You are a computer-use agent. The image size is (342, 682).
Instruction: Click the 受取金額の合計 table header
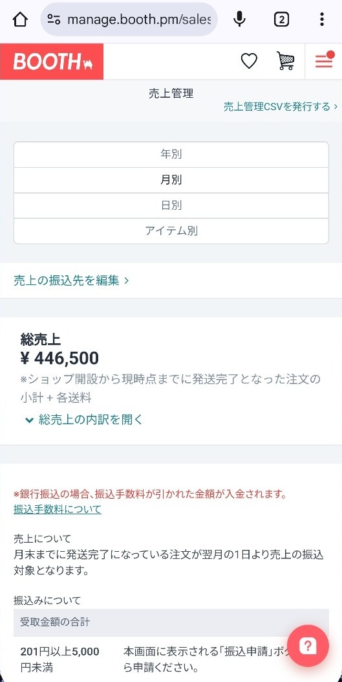pyautogui.click(x=171, y=622)
